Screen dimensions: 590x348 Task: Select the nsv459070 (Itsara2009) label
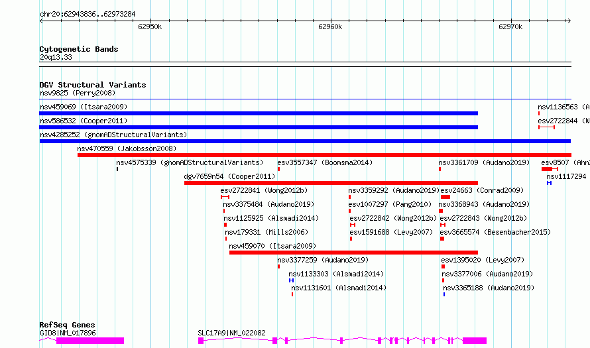click(272, 246)
